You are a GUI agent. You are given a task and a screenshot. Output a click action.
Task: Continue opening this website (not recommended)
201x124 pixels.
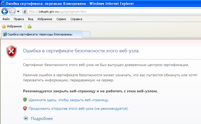point(79,108)
